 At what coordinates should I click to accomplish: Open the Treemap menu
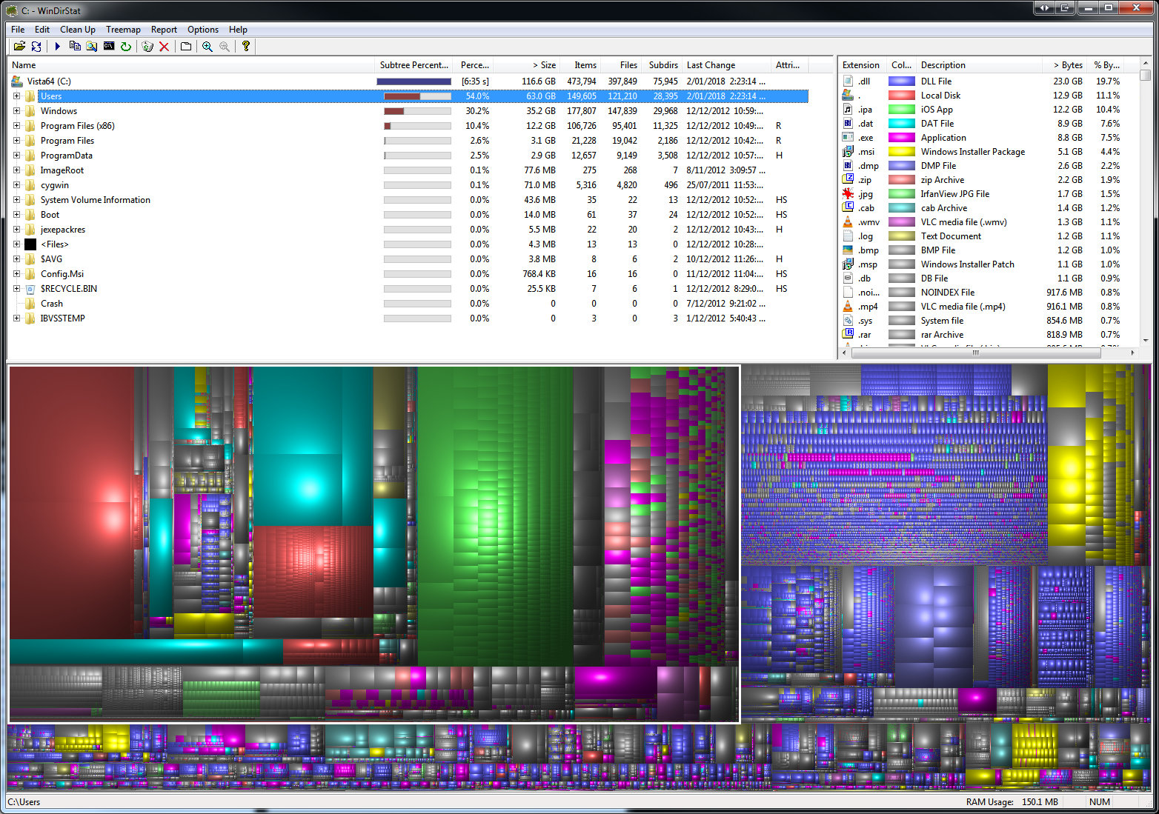coord(123,30)
